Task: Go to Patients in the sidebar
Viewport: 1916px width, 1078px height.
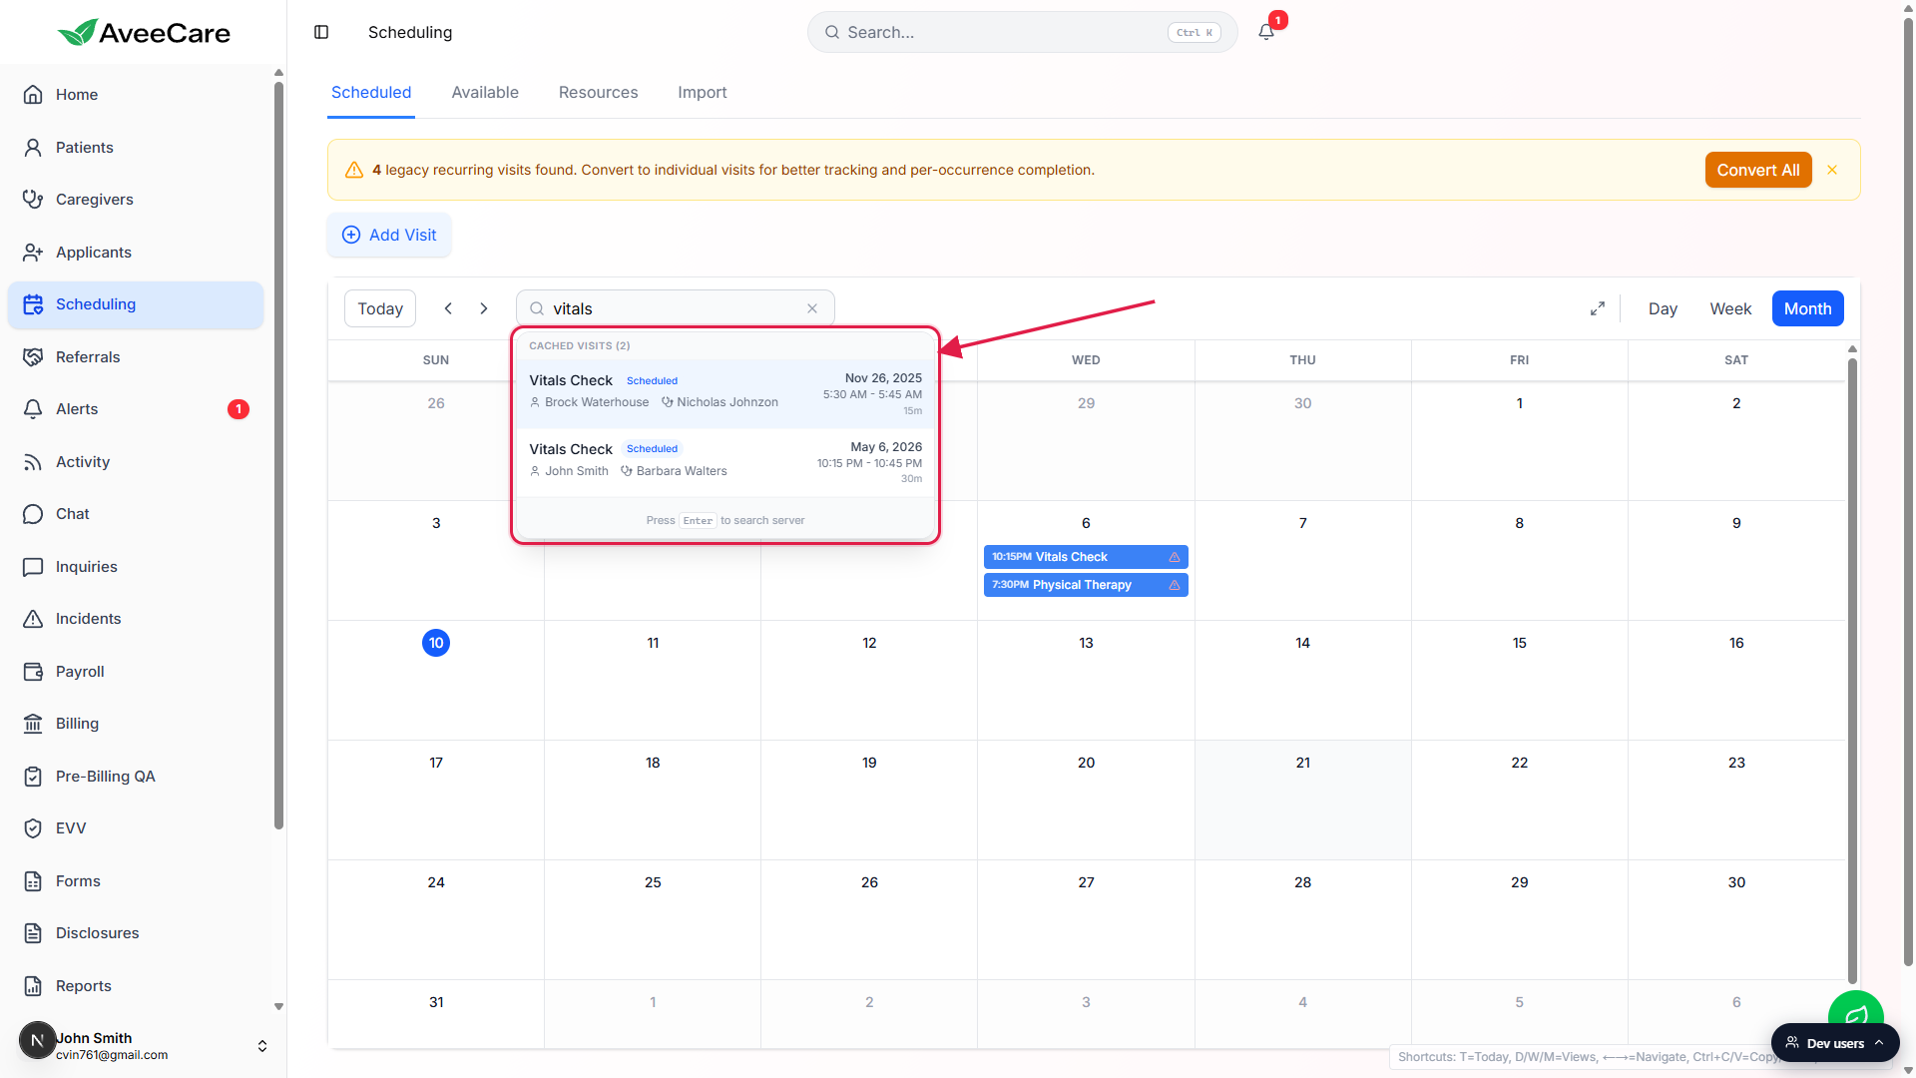Action: 136,148
